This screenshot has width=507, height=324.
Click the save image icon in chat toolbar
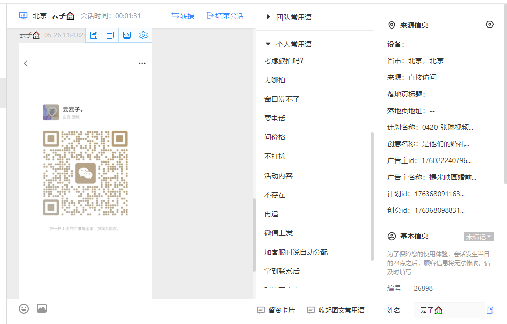[94, 35]
